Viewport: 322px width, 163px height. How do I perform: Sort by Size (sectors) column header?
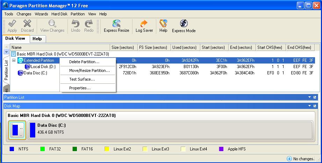pos(122,47)
